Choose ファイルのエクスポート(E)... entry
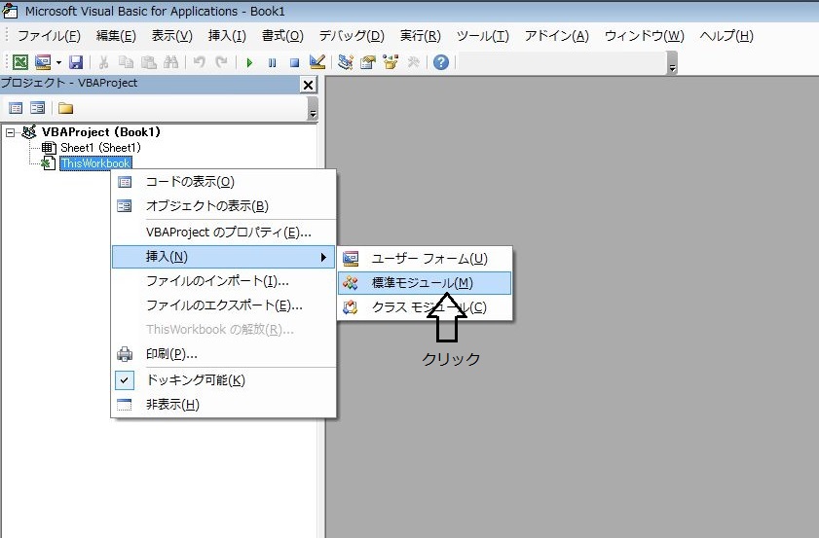 point(224,305)
